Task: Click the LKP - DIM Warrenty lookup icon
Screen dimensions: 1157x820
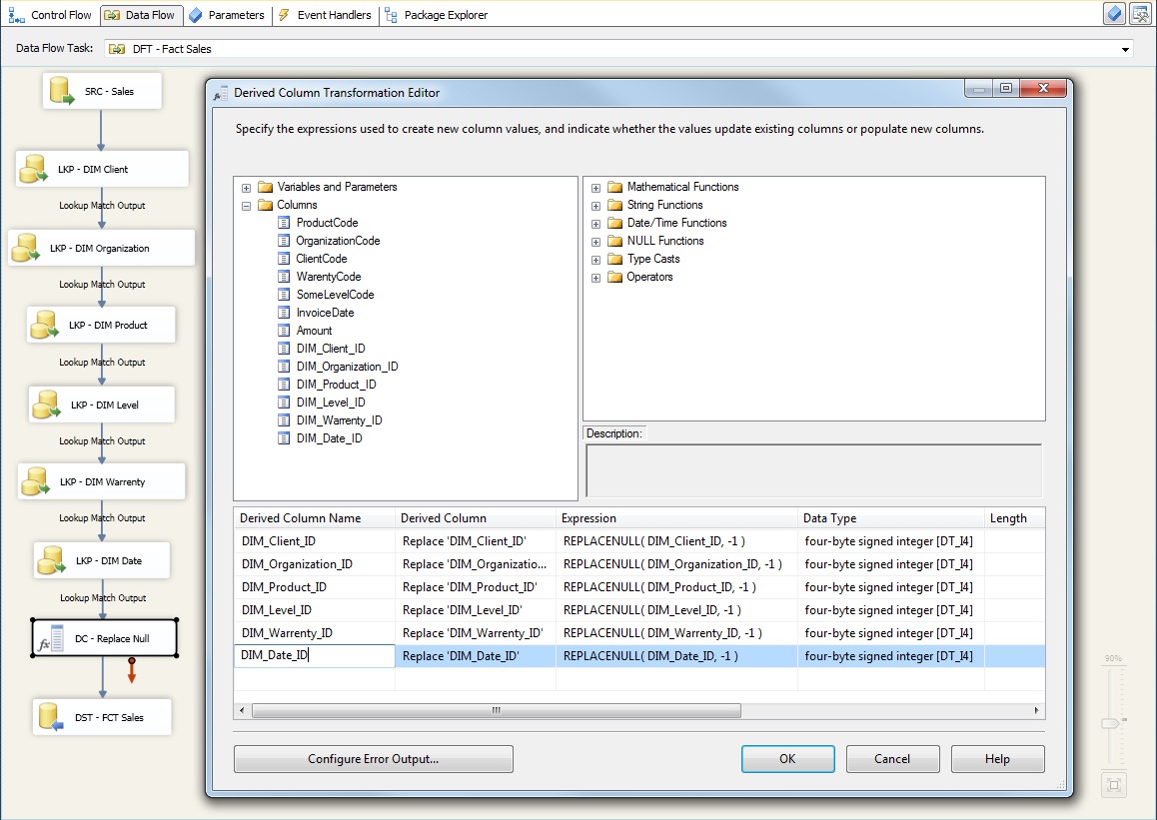Action: pyautogui.click(x=37, y=480)
